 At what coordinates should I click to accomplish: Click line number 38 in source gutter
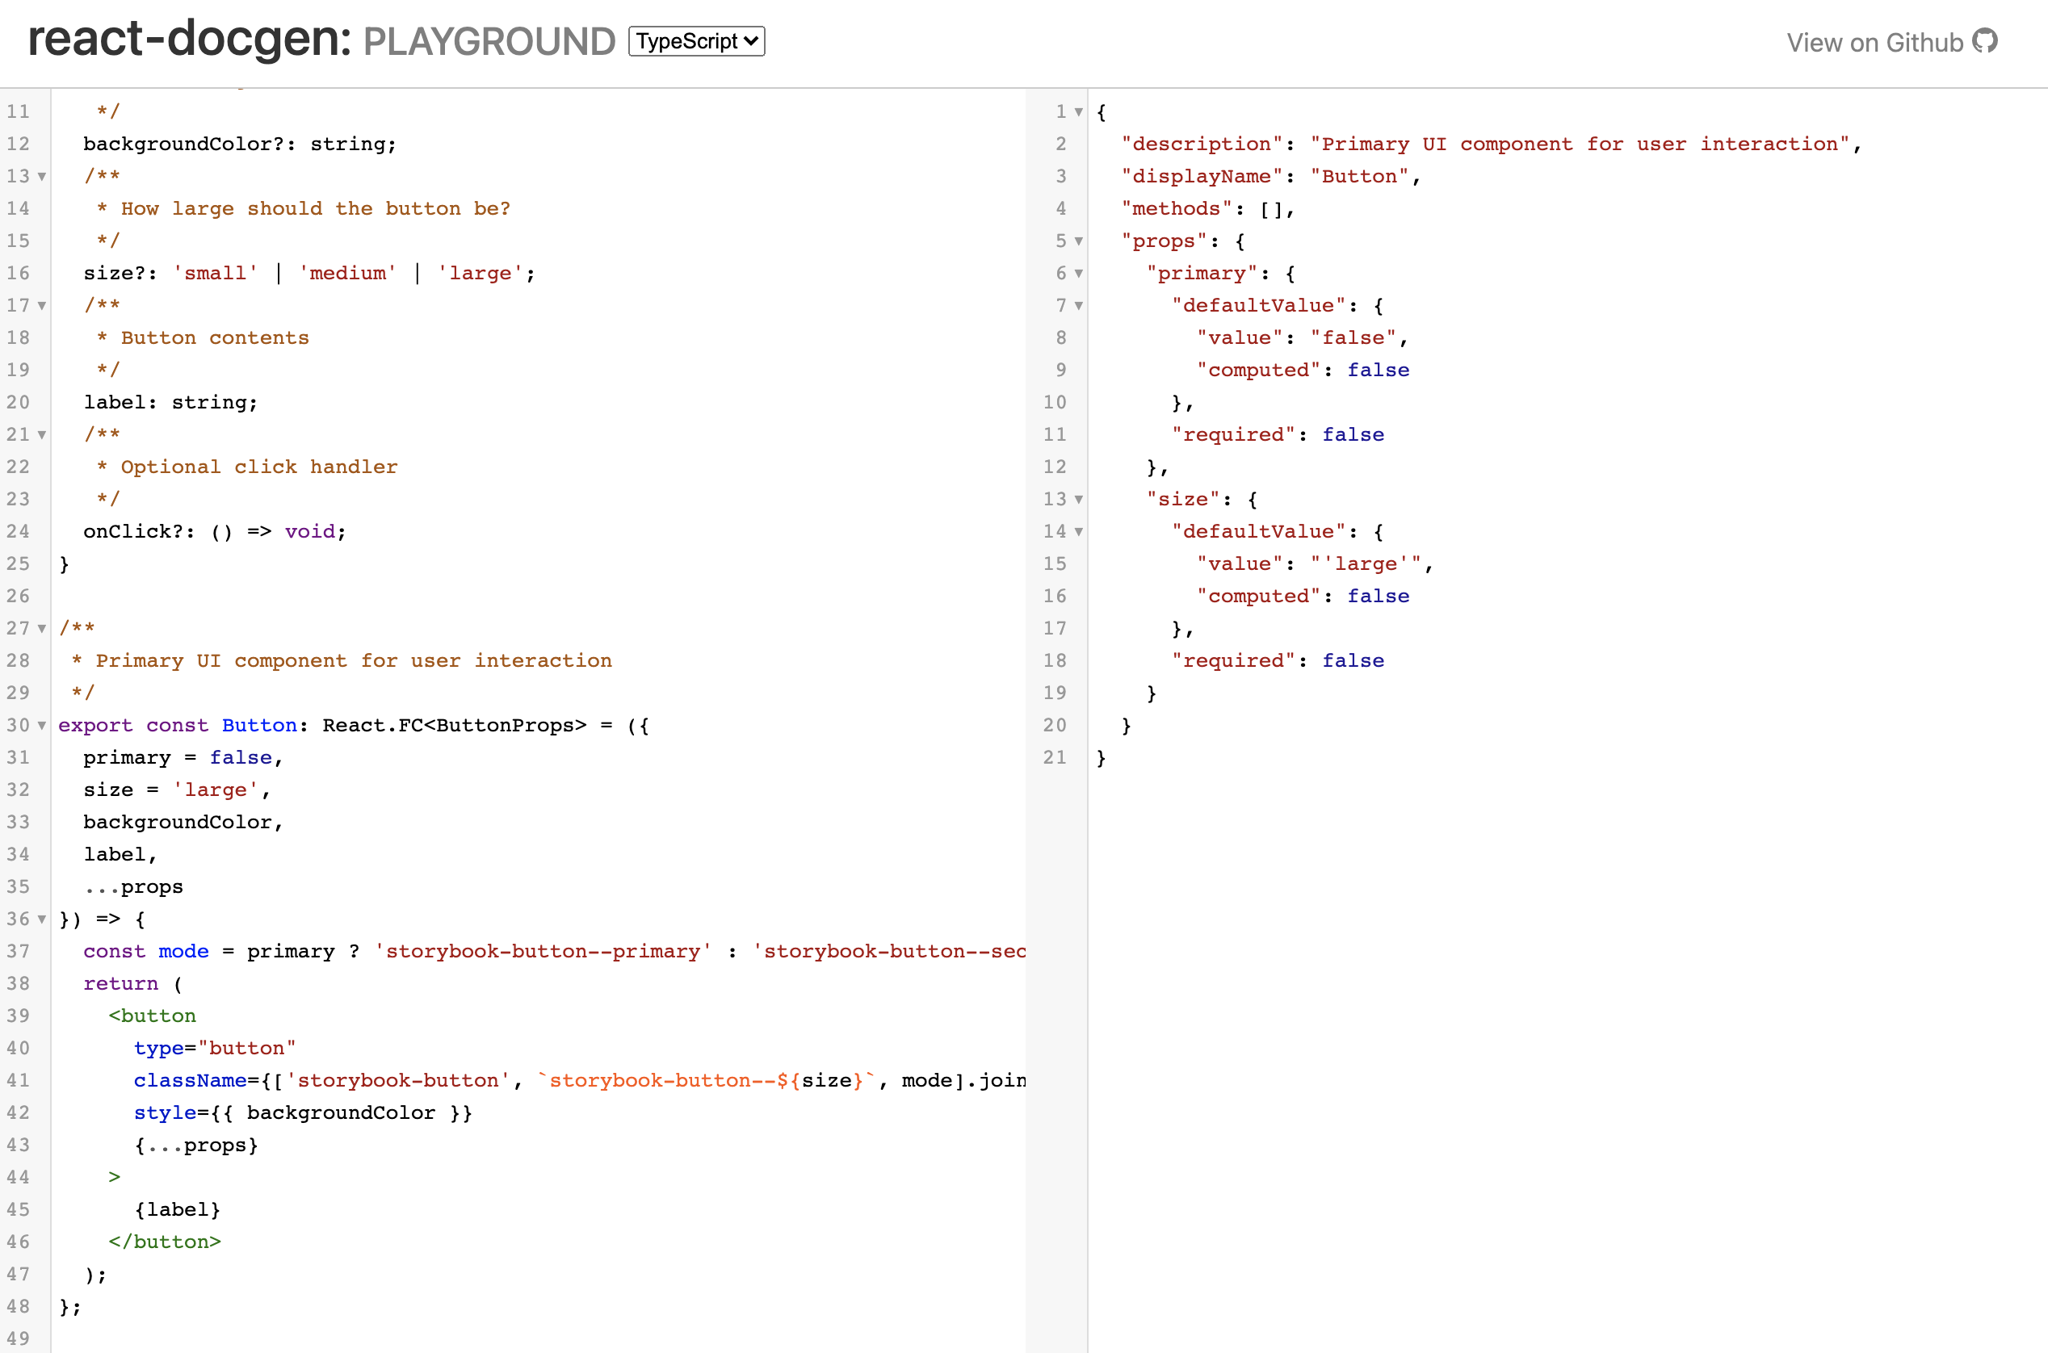tap(18, 984)
